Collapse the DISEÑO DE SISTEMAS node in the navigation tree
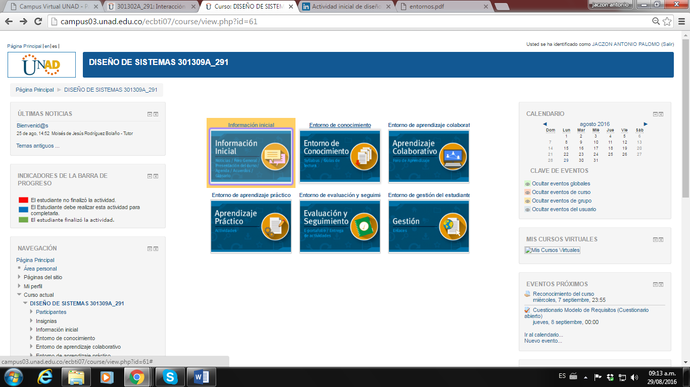The image size is (690, 387). [x=26, y=304]
